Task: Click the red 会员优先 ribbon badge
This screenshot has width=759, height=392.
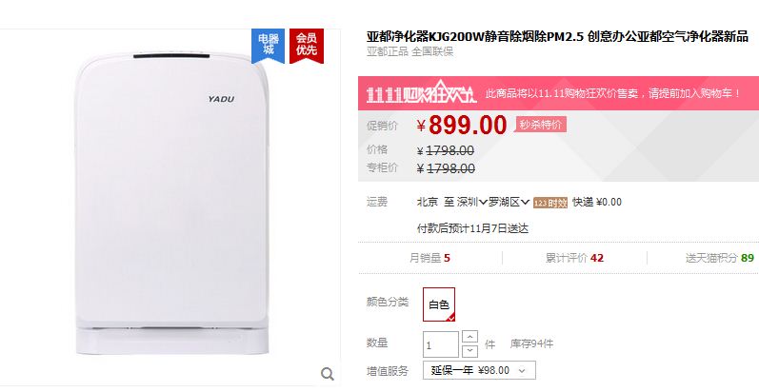Action: click(307, 46)
